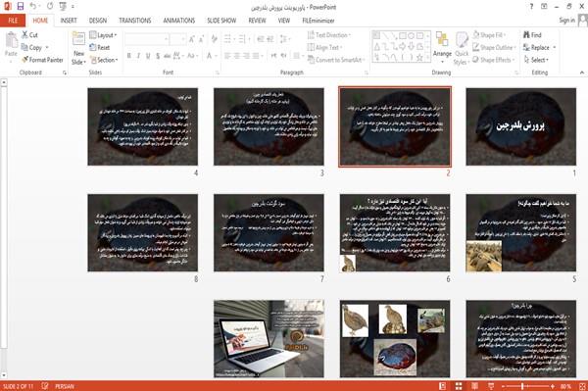This screenshot has height=391, width=588.
Task: Toggle Underline formatting
Action: click(148, 56)
